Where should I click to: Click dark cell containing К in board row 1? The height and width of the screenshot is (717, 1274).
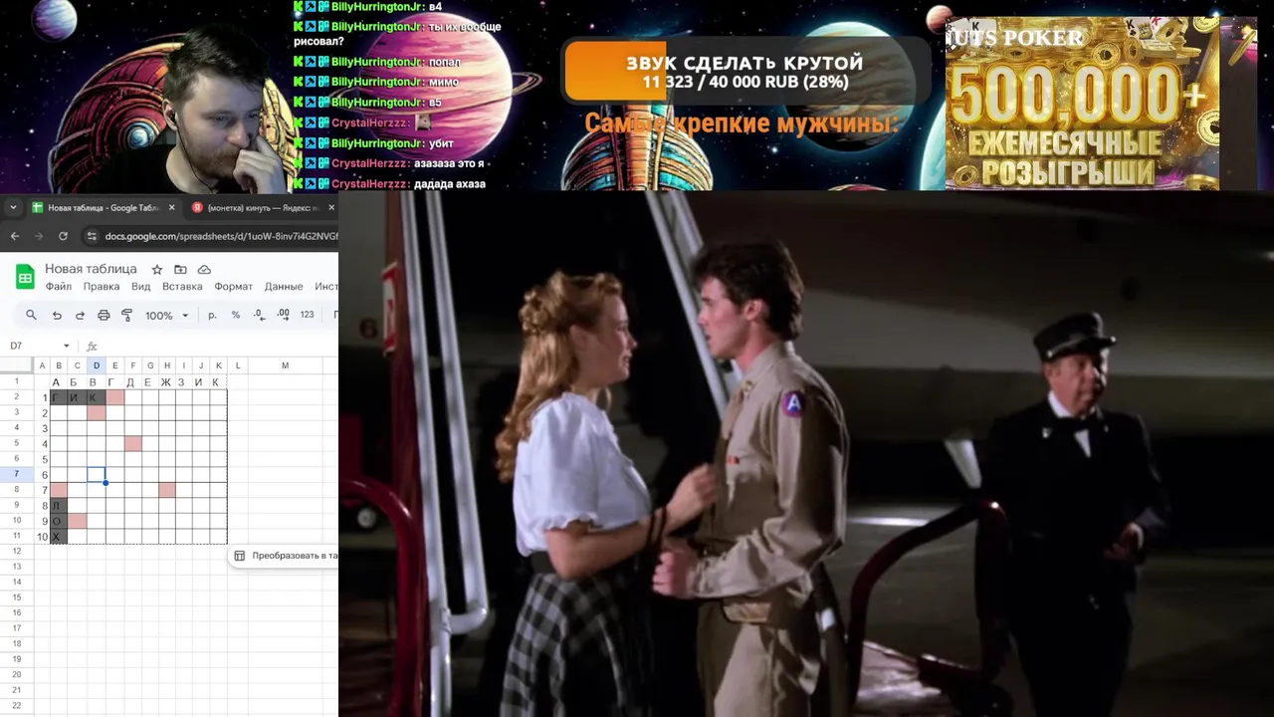[x=94, y=397]
